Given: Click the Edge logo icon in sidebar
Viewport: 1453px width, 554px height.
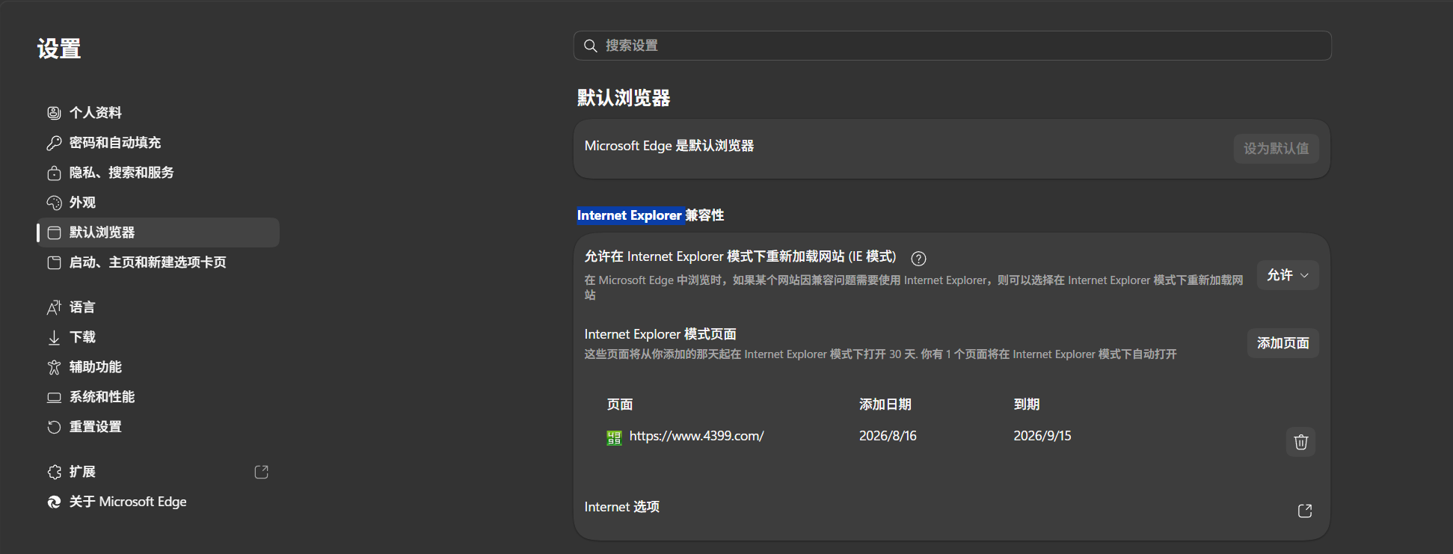Looking at the screenshot, I should (x=54, y=502).
